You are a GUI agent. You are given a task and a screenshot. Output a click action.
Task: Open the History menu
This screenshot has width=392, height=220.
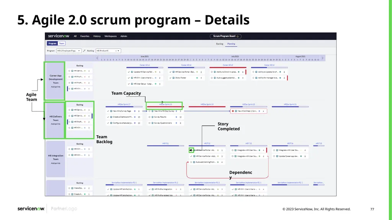click(97, 36)
